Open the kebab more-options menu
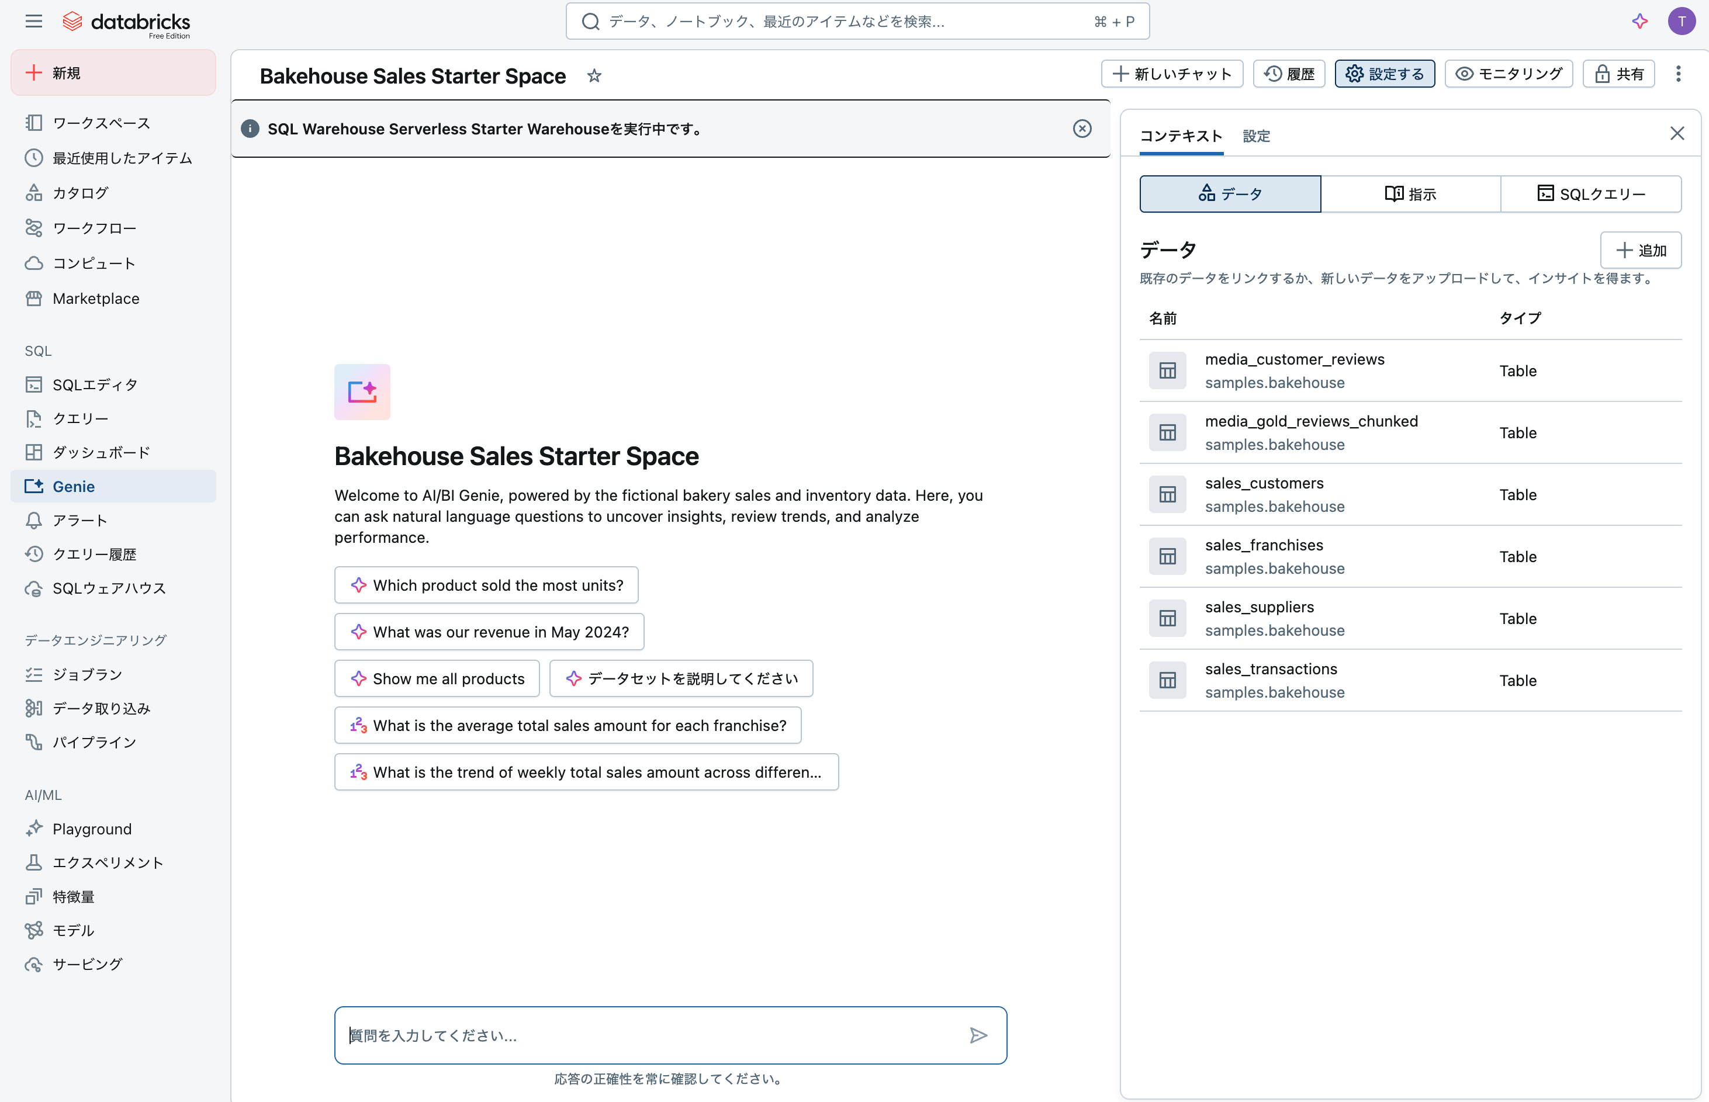Image resolution: width=1709 pixels, height=1102 pixels. 1677,74
